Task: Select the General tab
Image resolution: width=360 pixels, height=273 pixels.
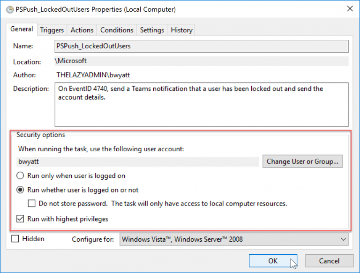Action: pyautogui.click(x=22, y=30)
